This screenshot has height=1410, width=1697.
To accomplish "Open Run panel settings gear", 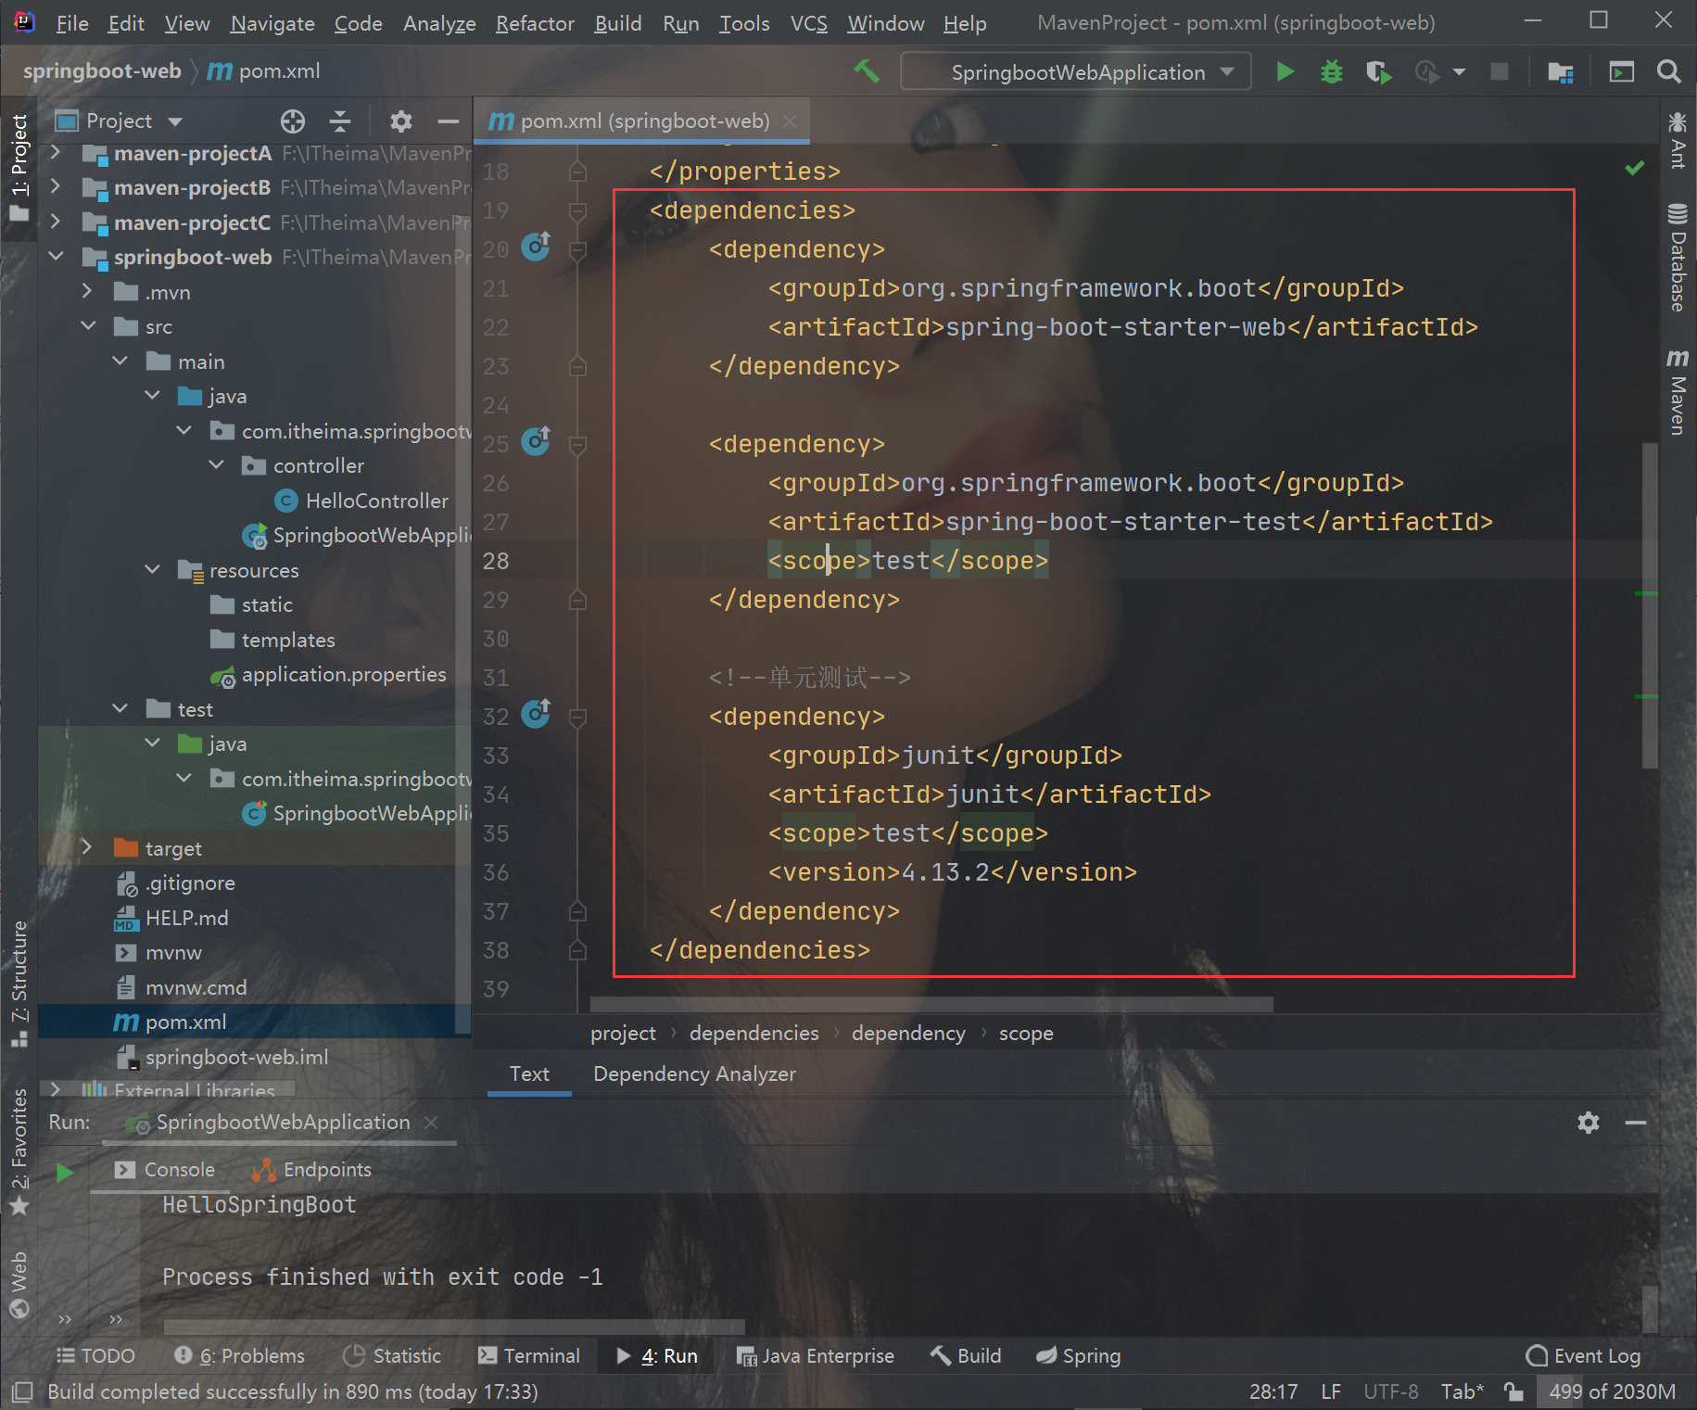I will (1588, 1123).
